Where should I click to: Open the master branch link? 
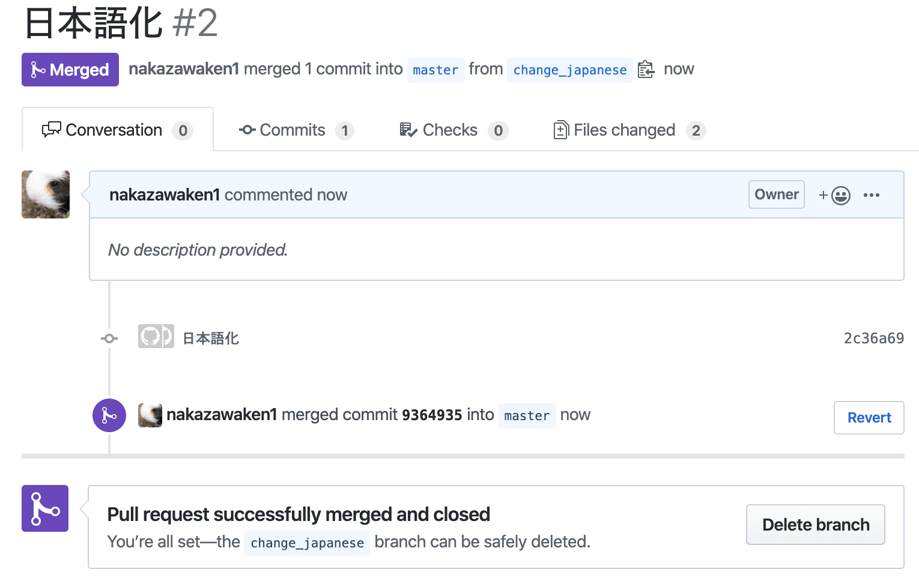436,70
